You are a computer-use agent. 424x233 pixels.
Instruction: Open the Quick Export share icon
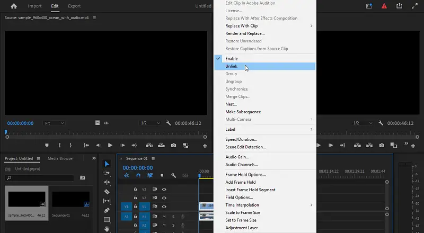[400, 6]
